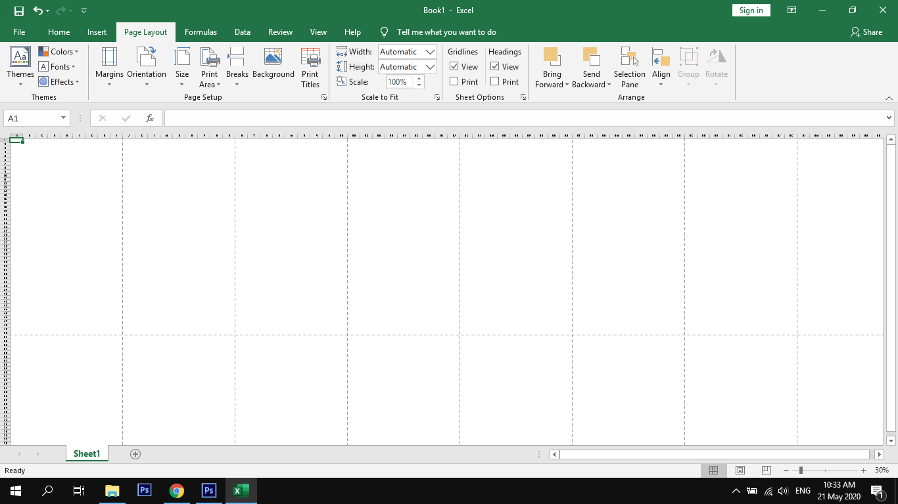Open the Margins menu
898x504 pixels.
tap(109, 67)
